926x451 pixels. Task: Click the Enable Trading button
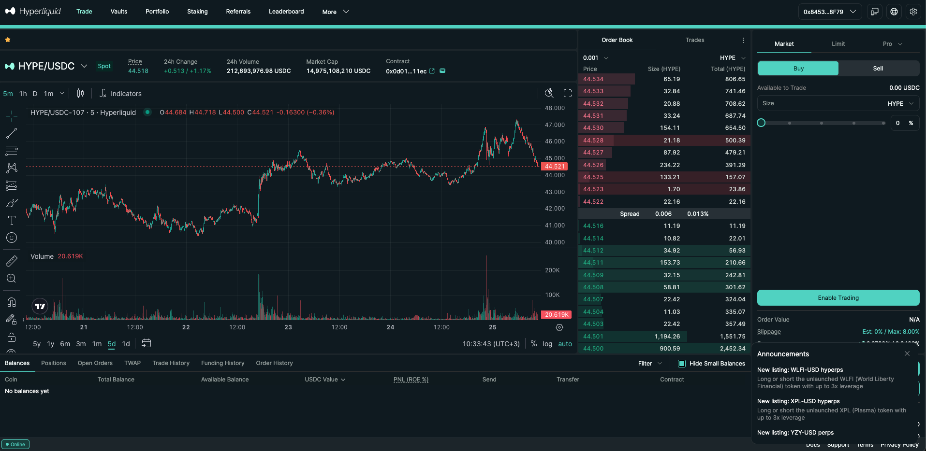point(838,298)
